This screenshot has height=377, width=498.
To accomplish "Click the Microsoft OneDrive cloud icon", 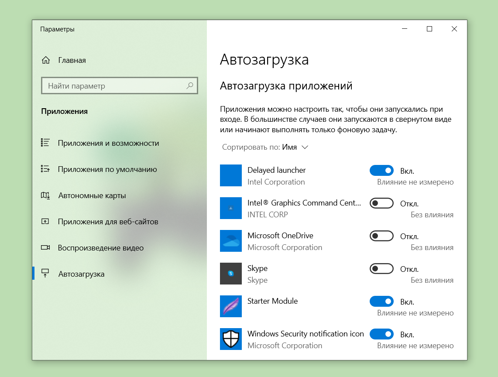I will click(x=231, y=241).
